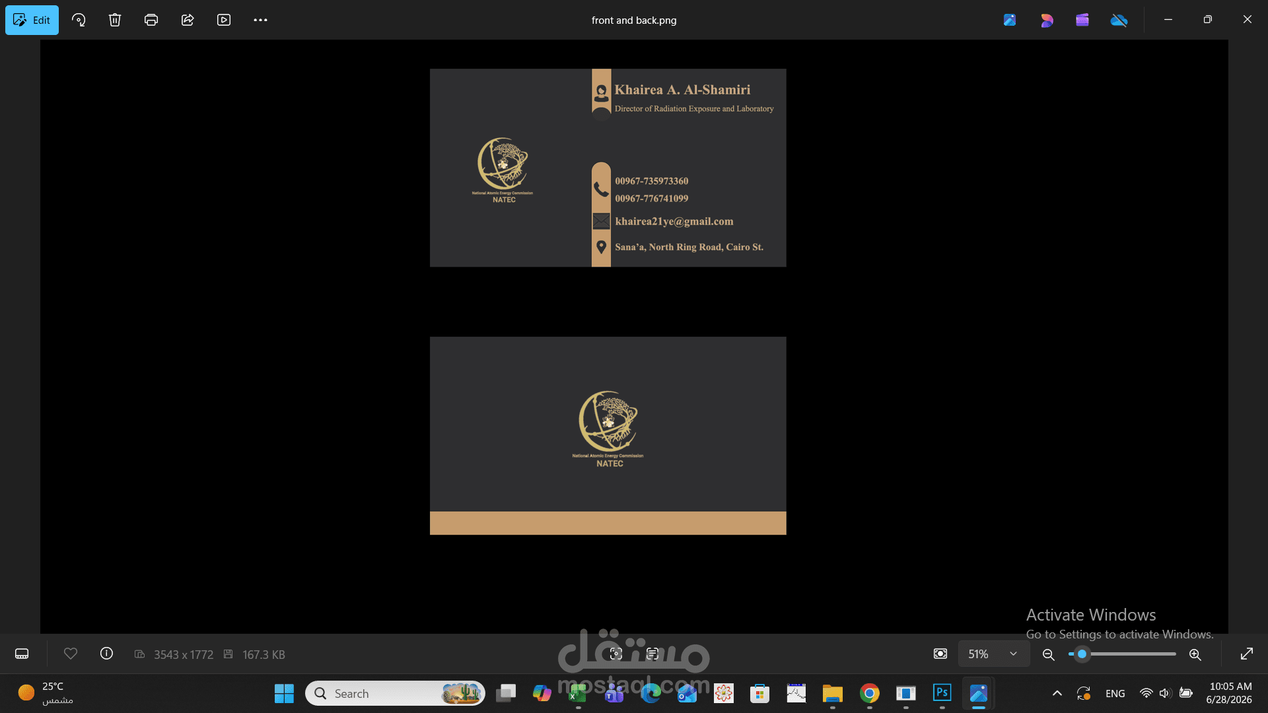Click the 3543 x 1772 dimensions text
Viewport: 1268px width, 713px height.
click(184, 654)
